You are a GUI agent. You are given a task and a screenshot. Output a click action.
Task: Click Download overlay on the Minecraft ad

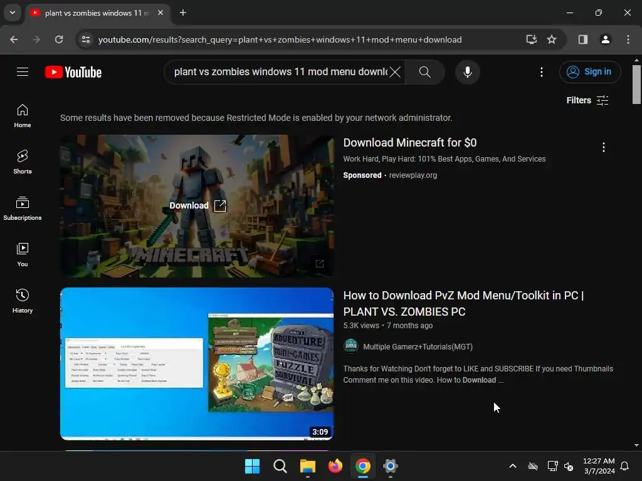197,205
